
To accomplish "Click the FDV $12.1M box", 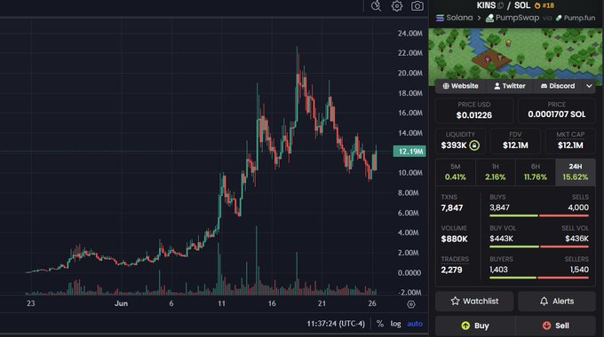I will (515, 140).
